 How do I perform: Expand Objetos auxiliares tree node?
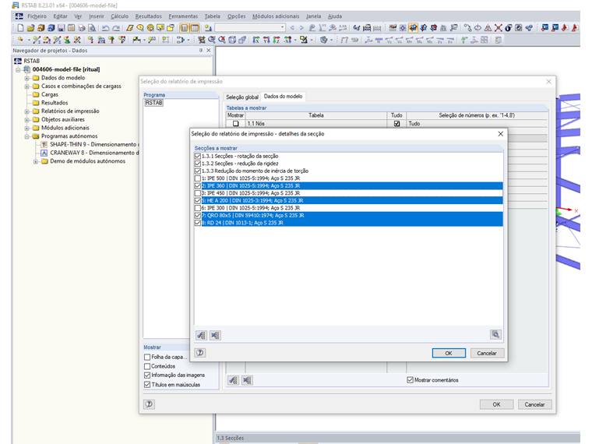point(26,120)
